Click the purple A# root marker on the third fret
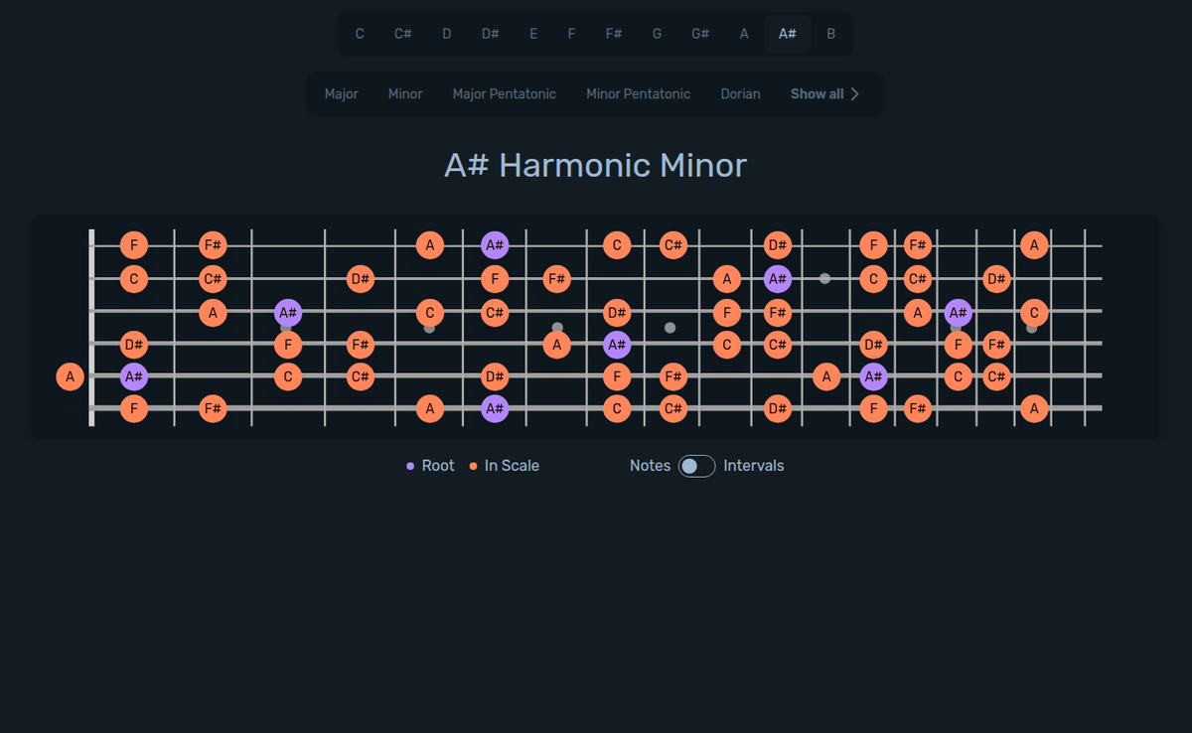This screenshot has width=1192, height=733. [287, 312]
